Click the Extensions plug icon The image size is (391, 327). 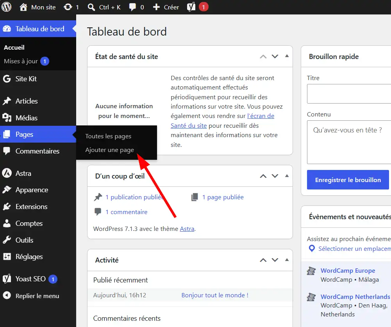pyautogui.click(x=7, y=207)
